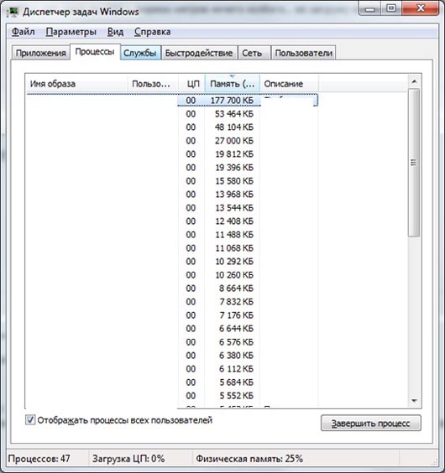Maximize the Диспетчер задач Windows window

(391, 8)
